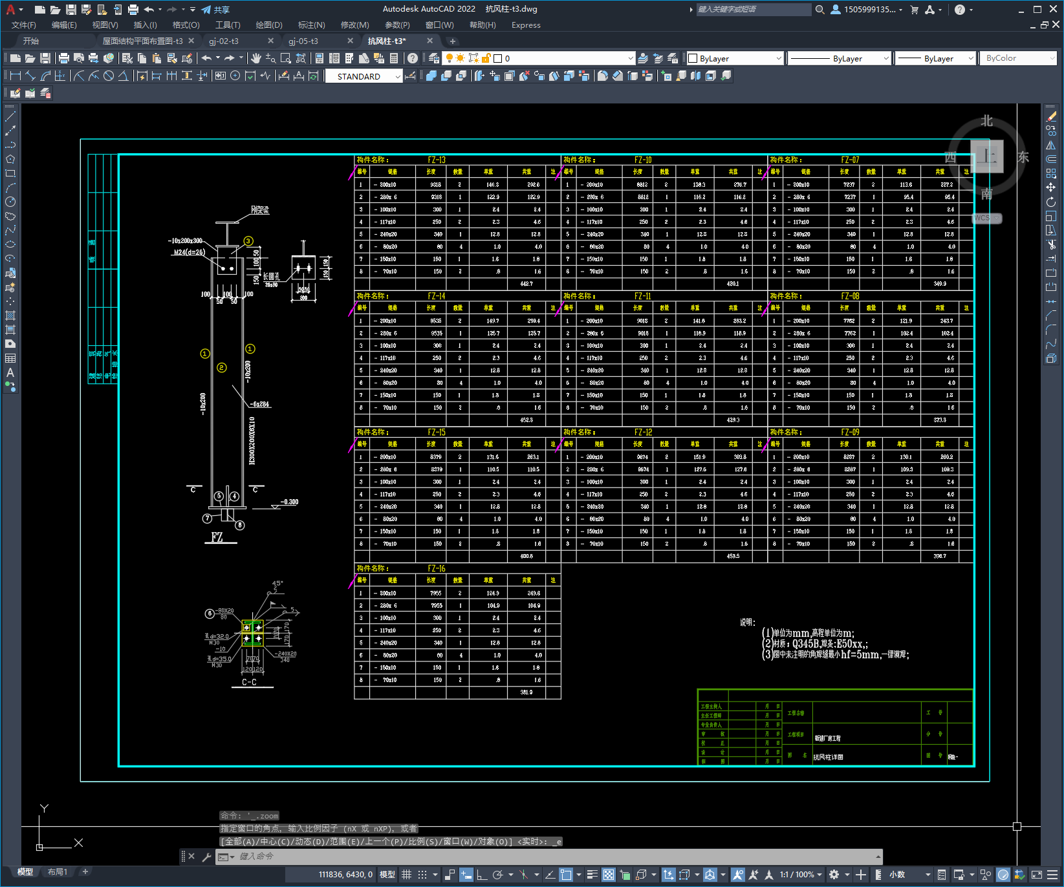Open the ByLayer linetype dropdown
1064x887 pixels.
point(840,58)
